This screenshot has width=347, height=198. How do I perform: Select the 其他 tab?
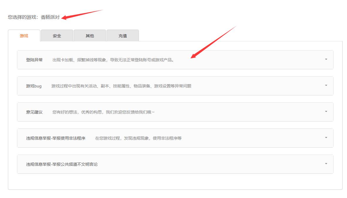tap(90, 35)
